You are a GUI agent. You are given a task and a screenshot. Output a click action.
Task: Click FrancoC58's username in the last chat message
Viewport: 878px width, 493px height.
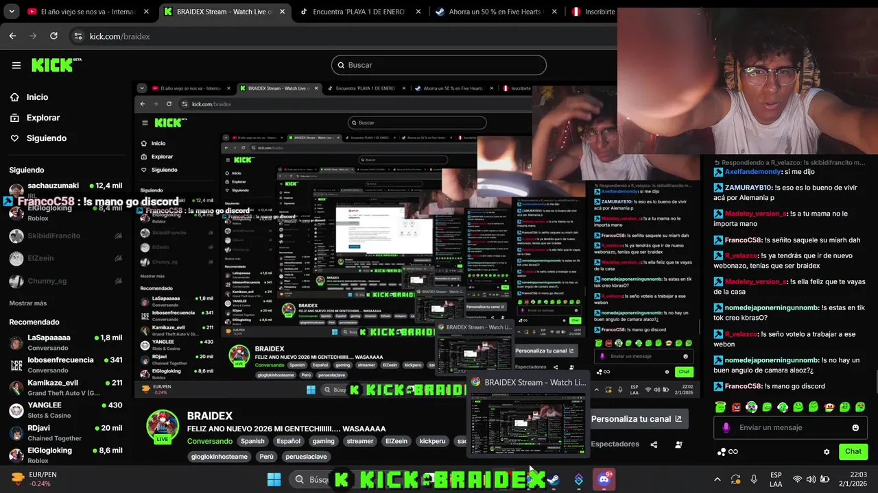[x=744, y=386]
